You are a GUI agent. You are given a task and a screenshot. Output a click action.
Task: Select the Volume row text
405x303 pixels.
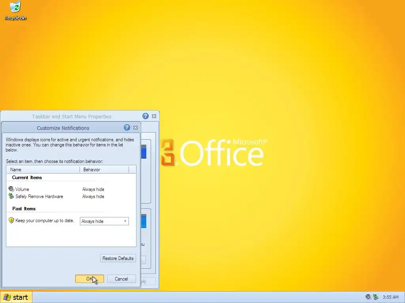pyautogui.click(x=22, y=189)
